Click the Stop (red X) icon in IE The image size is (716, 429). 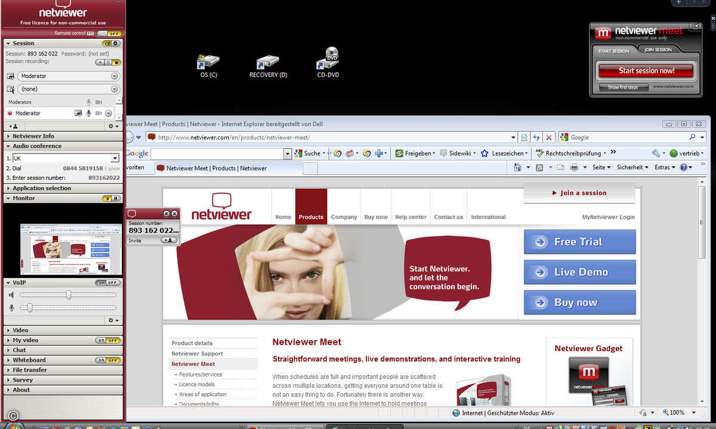[x=549, y=137]
